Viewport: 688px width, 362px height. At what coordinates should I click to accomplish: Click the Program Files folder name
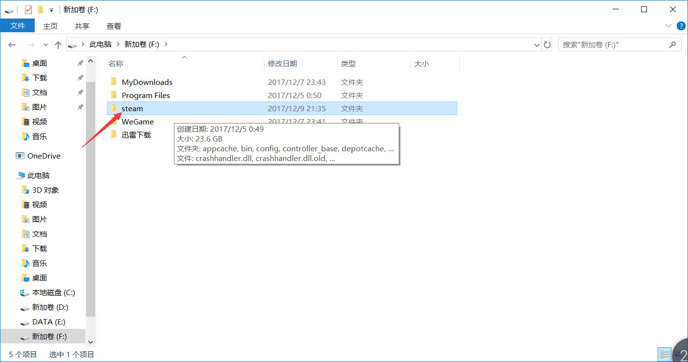pyautogui.click(x=146, y=95)
